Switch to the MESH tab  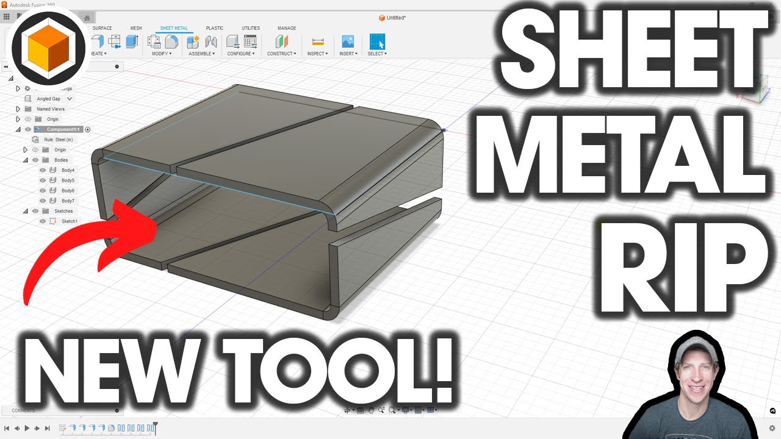136,28
